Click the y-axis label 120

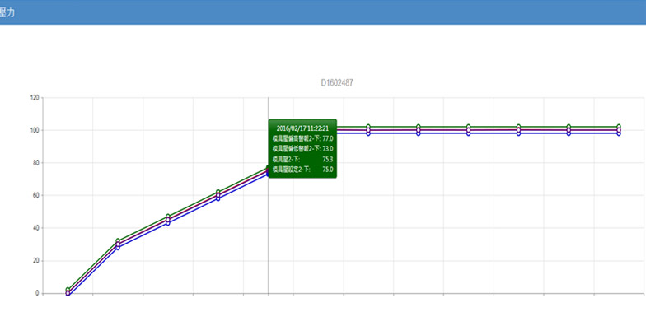(x=35, y=97)
